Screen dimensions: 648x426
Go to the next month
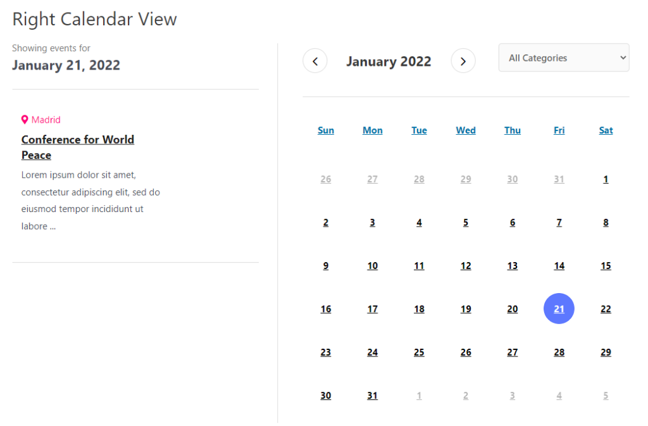[x=463, y=61]
